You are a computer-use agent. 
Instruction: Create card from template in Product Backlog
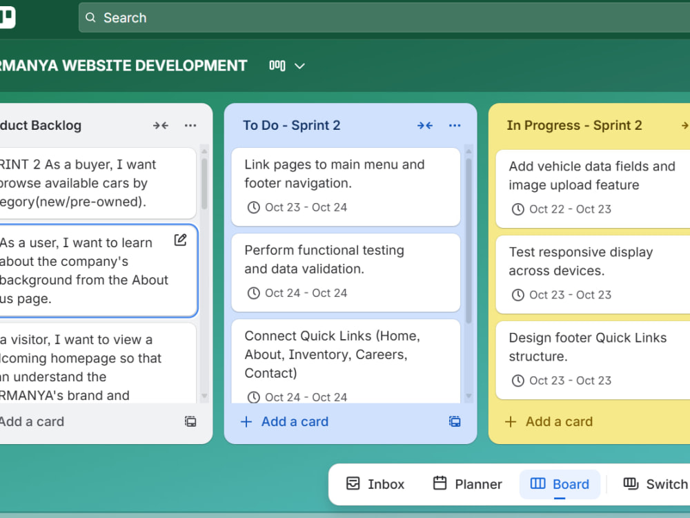click(190, 421)
